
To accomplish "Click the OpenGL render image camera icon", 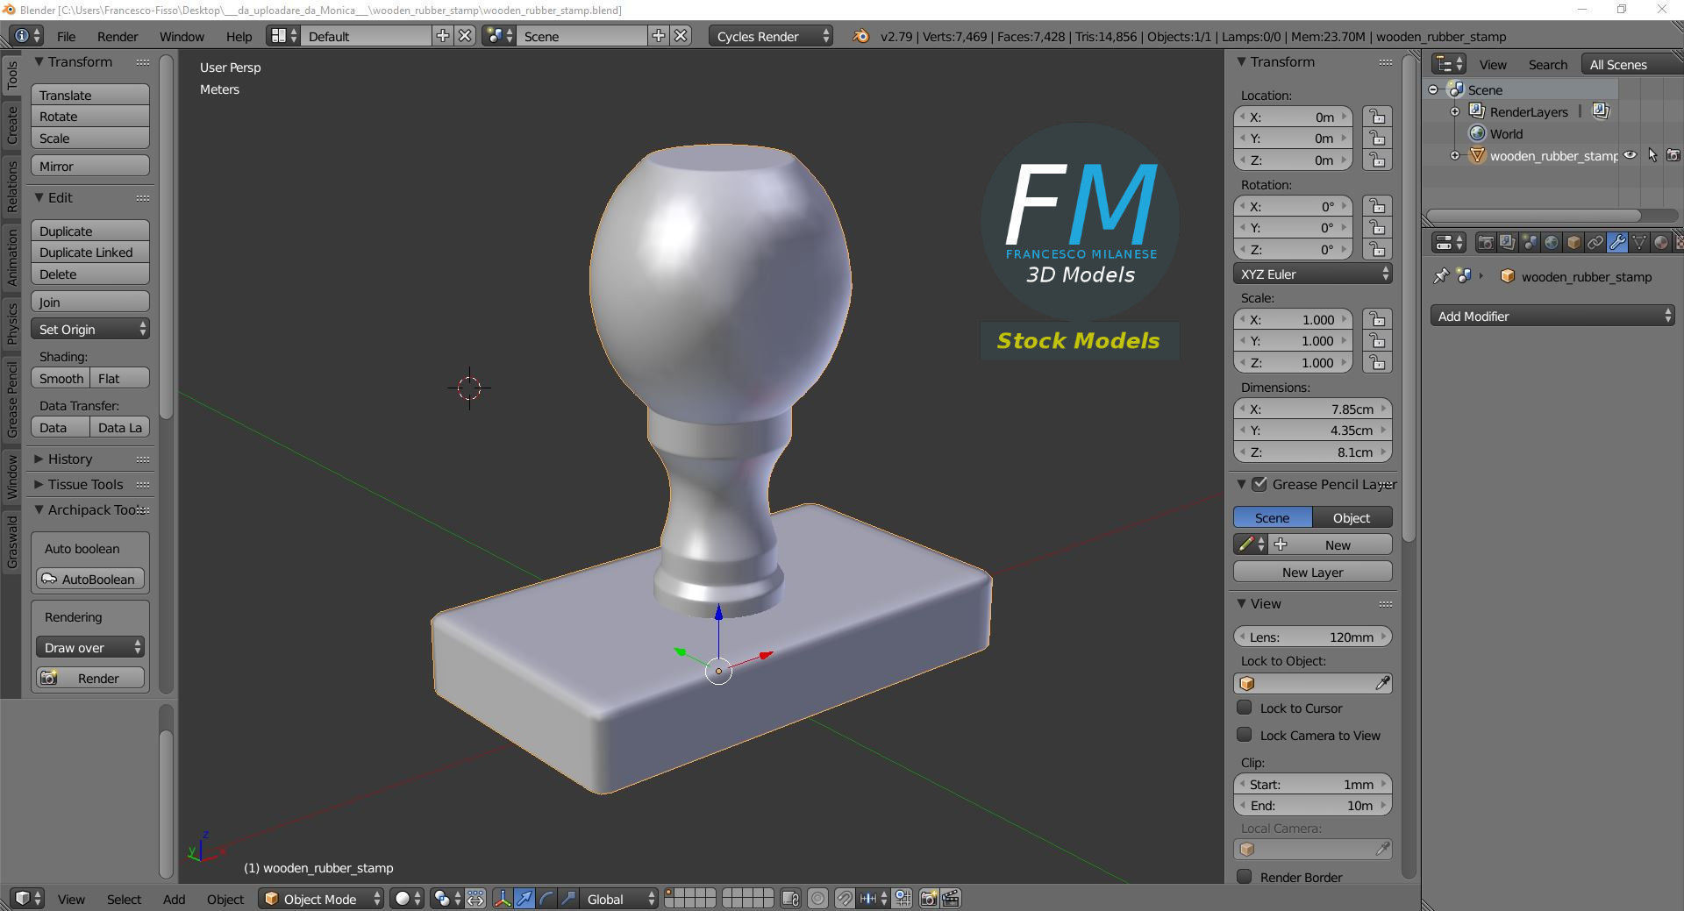I will 928,899.
